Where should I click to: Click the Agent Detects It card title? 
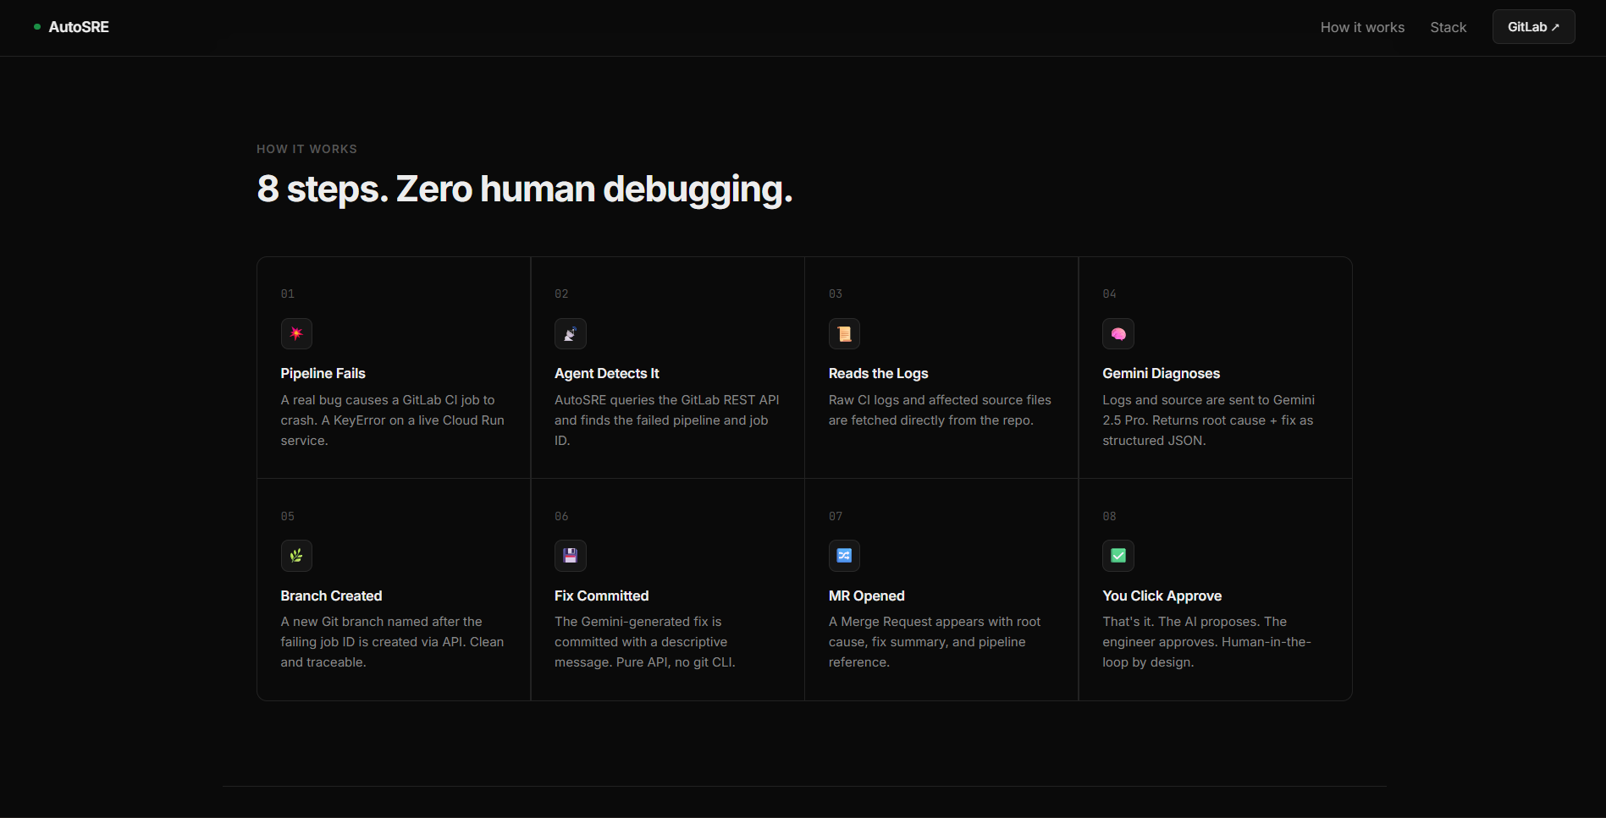coord(606,373)
